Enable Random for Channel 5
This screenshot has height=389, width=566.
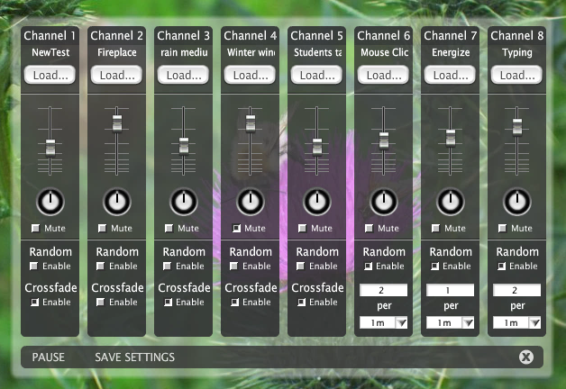[x=300, y=266]
